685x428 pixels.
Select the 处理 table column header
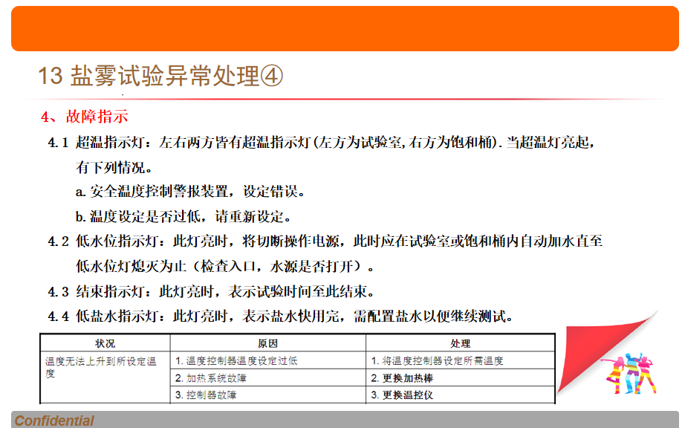click(x=461, y=344)
